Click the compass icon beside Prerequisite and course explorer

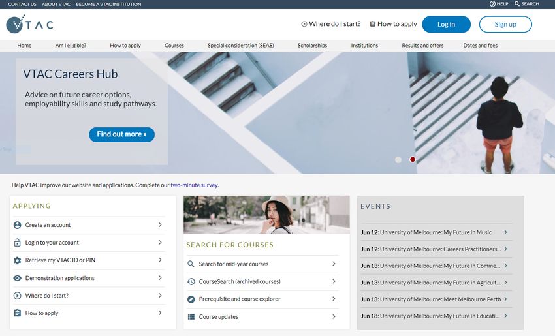pyautogui.click(x=191, y=299)
